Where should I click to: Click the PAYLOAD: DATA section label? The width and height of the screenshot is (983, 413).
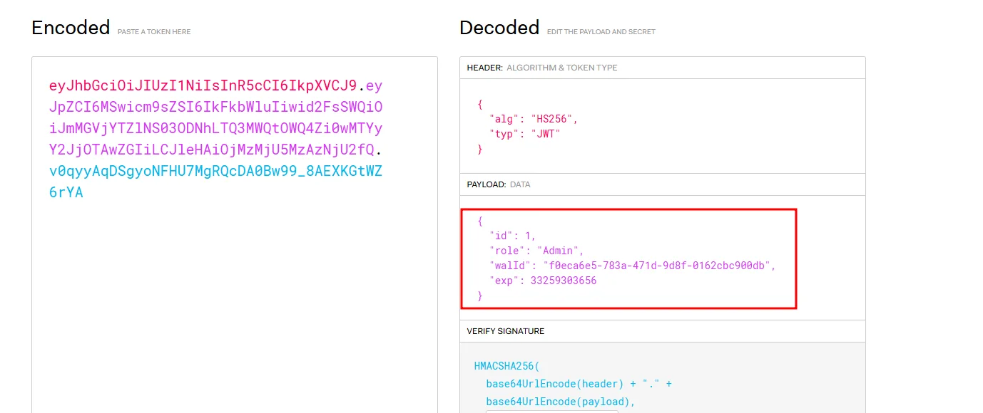pos(499,184)
